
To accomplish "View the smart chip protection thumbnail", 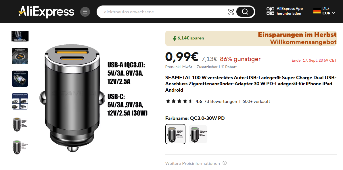I will point(20,79).
